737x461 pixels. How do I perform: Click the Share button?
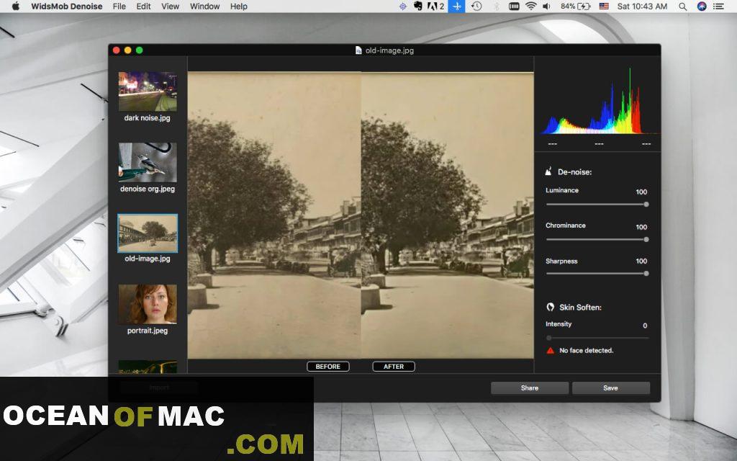[530, 388]
